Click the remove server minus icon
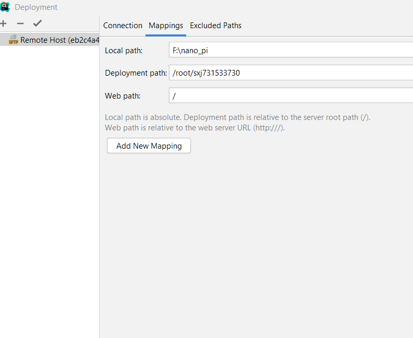 [20, 23]
